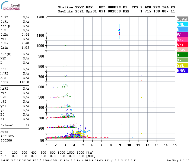Click the date Apr01 in header
Image resolution: width=190 pixels, height=162 pixels.
[x=91, y=11]
